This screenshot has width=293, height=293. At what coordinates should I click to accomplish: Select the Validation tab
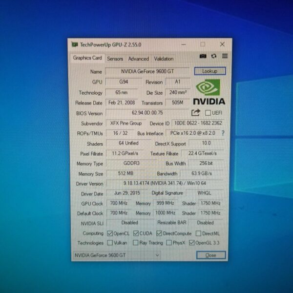pos(164,59)
